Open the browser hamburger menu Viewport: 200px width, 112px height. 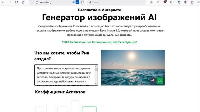(x=198, y=2)
